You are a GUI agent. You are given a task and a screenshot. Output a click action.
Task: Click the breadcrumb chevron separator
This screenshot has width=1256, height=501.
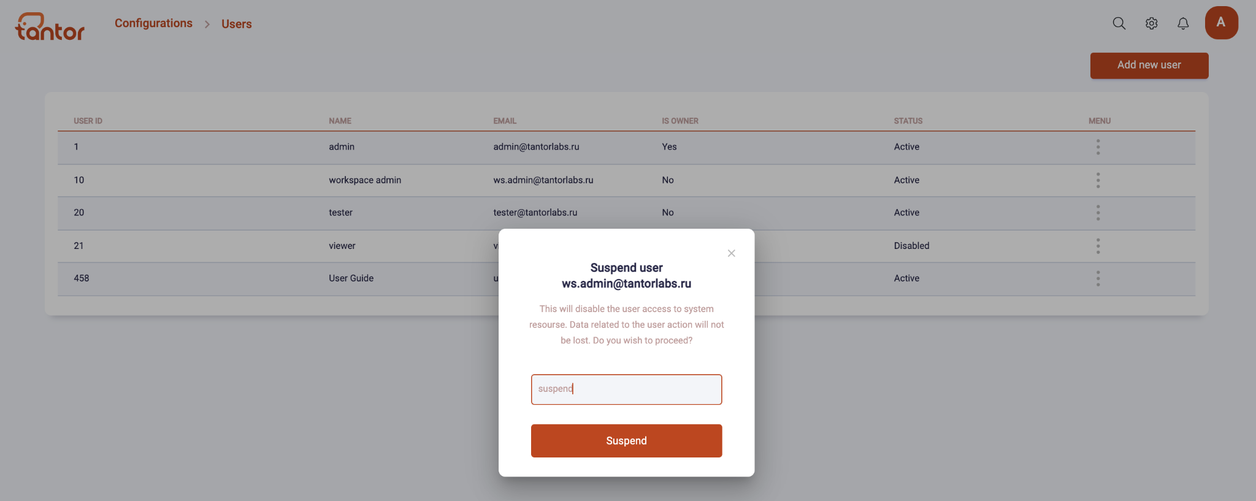pyautogui.click(x=207, y=24)
